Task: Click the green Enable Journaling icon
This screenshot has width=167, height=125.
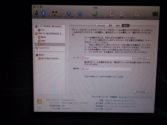Action: pyautogui.click(x=95, y=14)
